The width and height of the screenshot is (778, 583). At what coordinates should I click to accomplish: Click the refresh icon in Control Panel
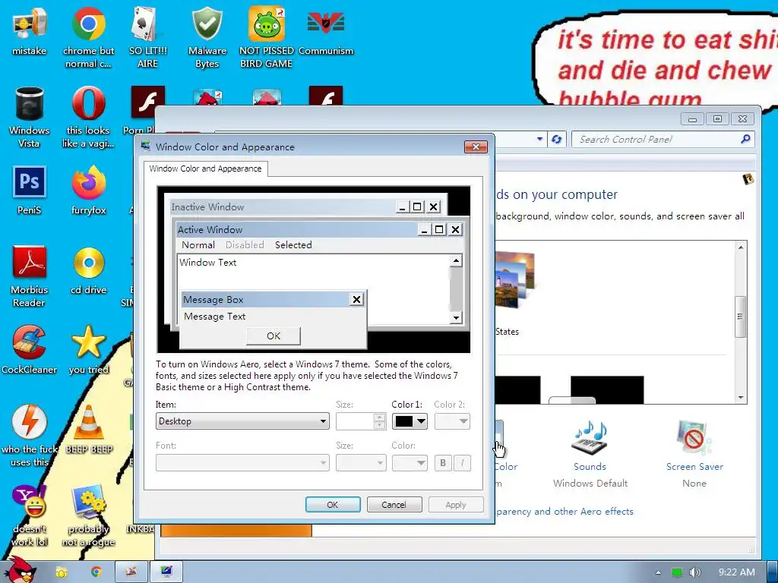click(557, 140)
